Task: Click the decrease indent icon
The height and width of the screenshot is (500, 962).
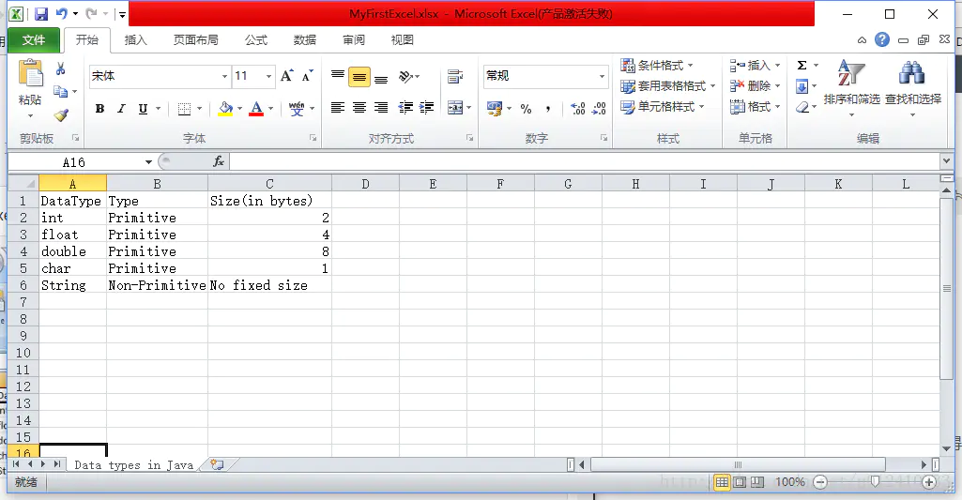Action: tap(405, 108)
